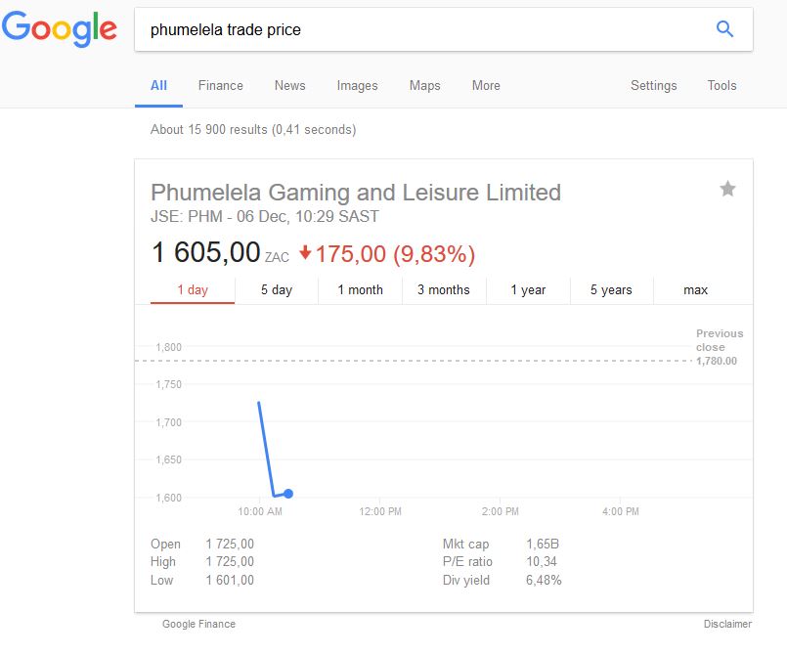Viewport: 787px width, 655px height.
Task: Click in the search query field
Action: coord(420,30)
